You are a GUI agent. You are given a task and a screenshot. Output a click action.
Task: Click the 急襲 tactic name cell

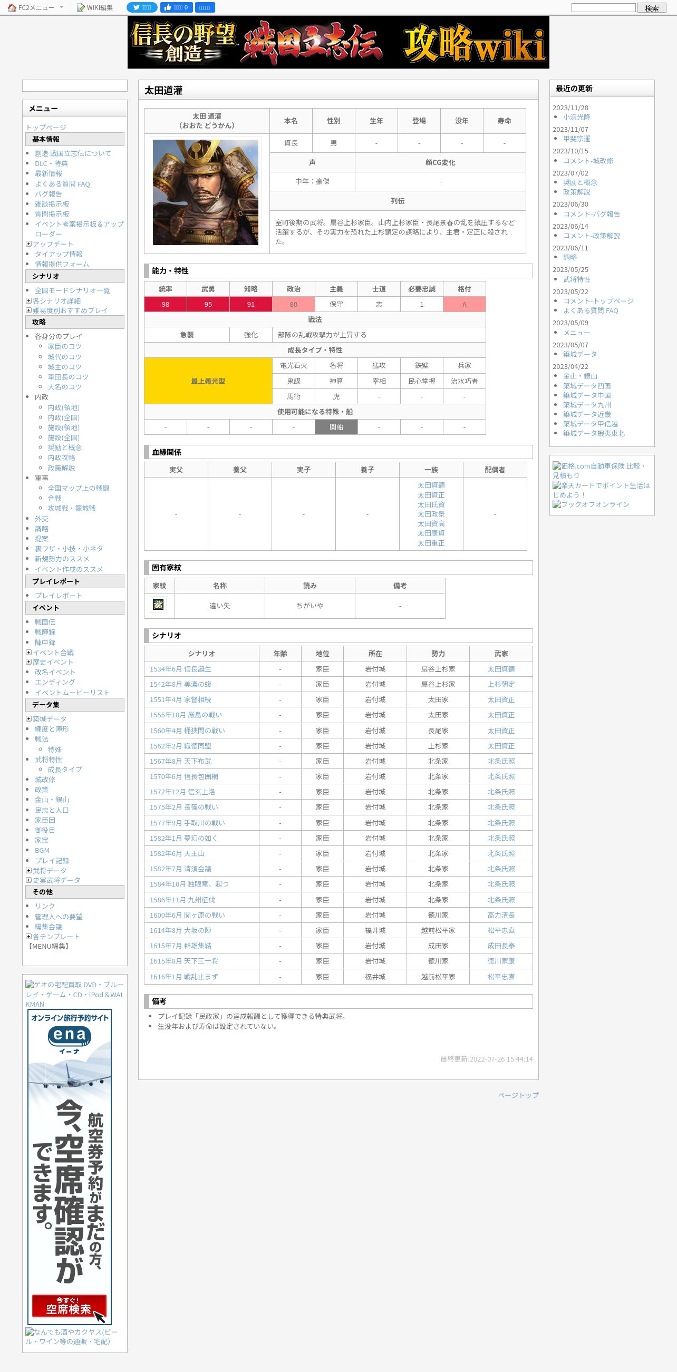coord(187,335)
